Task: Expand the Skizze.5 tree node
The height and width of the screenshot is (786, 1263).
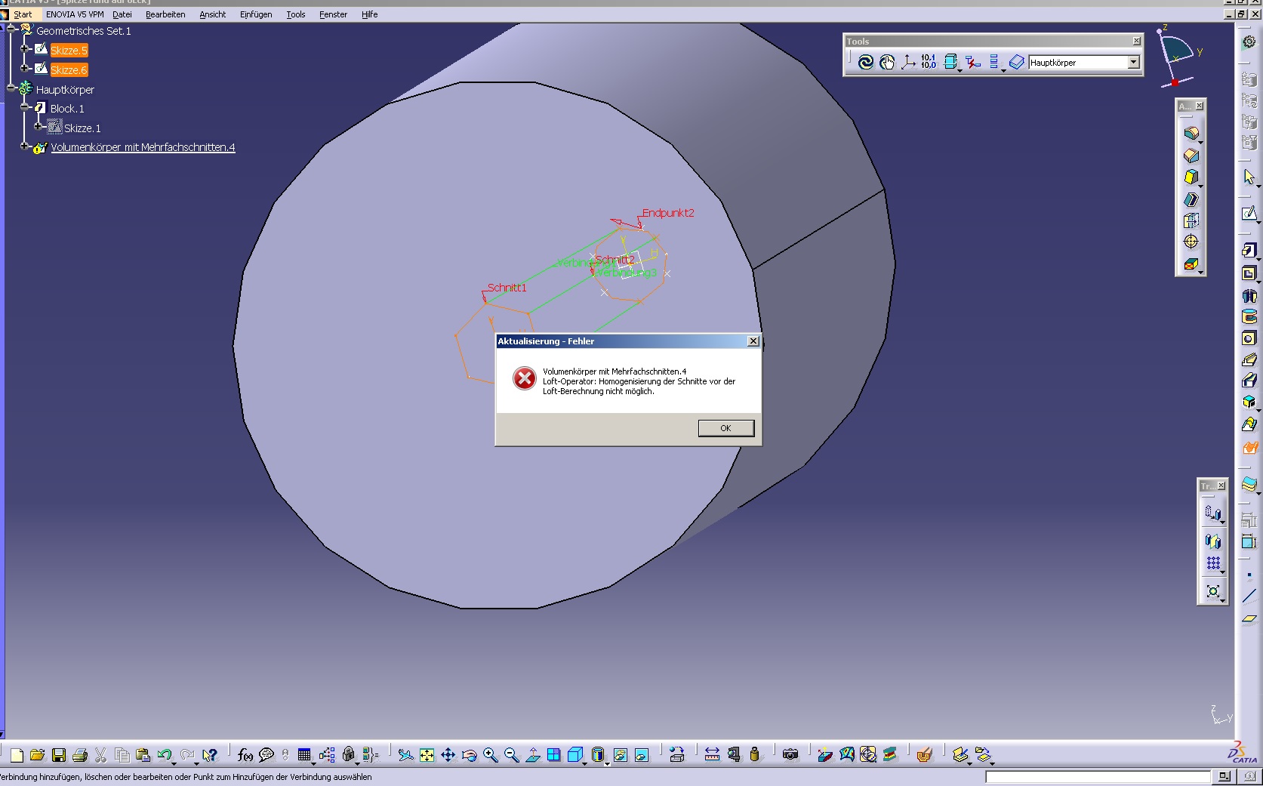Action: click(x=24, y=48)
